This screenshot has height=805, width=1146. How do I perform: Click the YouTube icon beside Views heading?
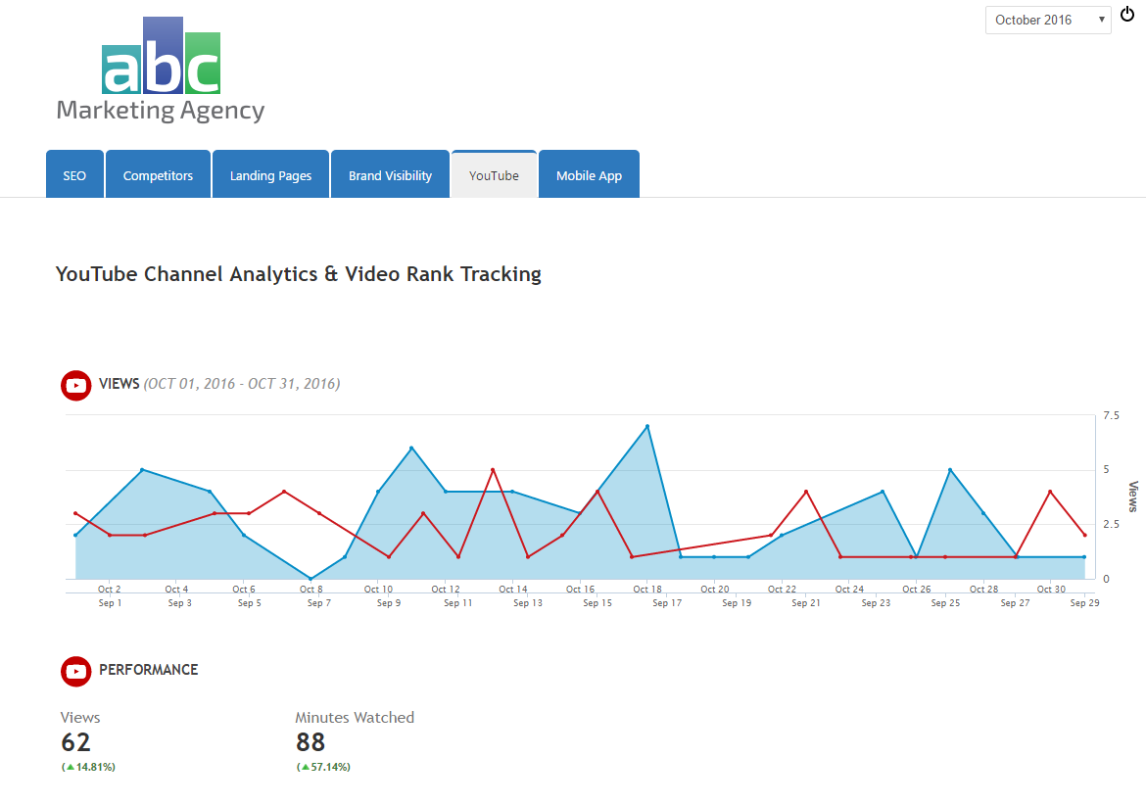(75, 385)
